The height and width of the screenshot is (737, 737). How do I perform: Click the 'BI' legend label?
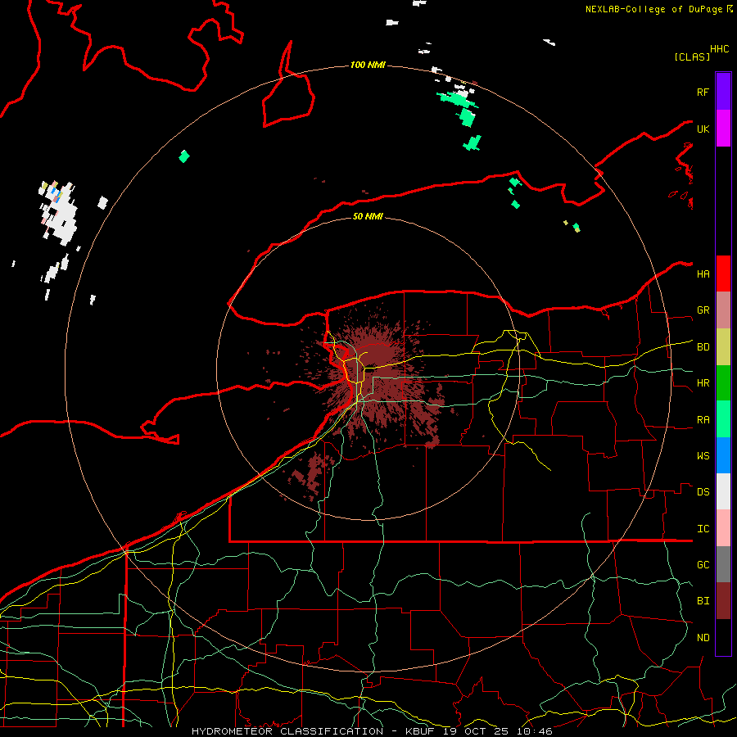coord(703,601)
